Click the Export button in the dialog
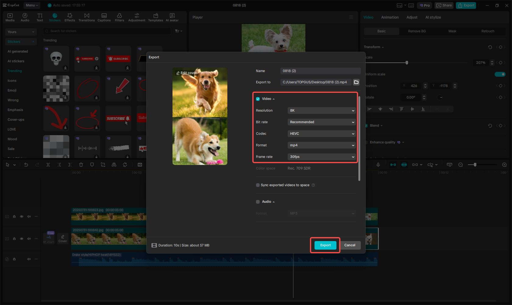This screenshot has height=305, width=512. coord(325,245)
